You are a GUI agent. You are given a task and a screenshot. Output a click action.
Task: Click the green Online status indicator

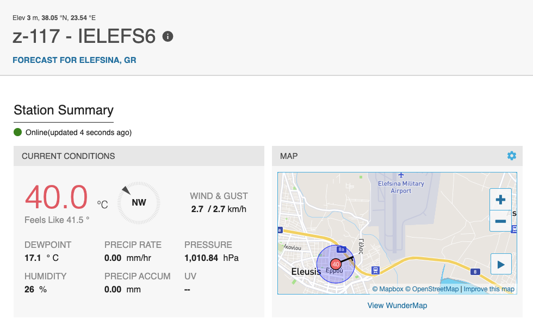[x=17, y=132]
